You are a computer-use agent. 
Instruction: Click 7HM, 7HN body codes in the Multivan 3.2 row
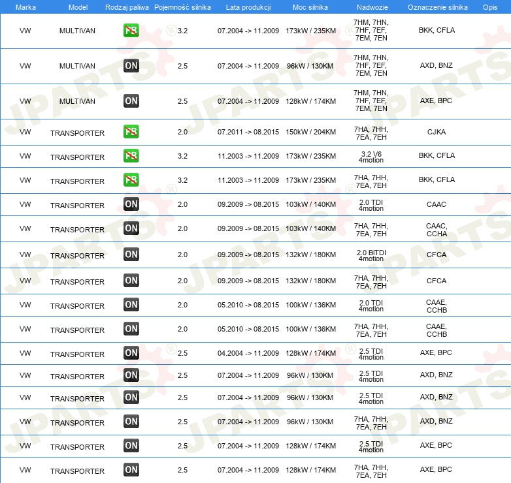coord(371,30)
